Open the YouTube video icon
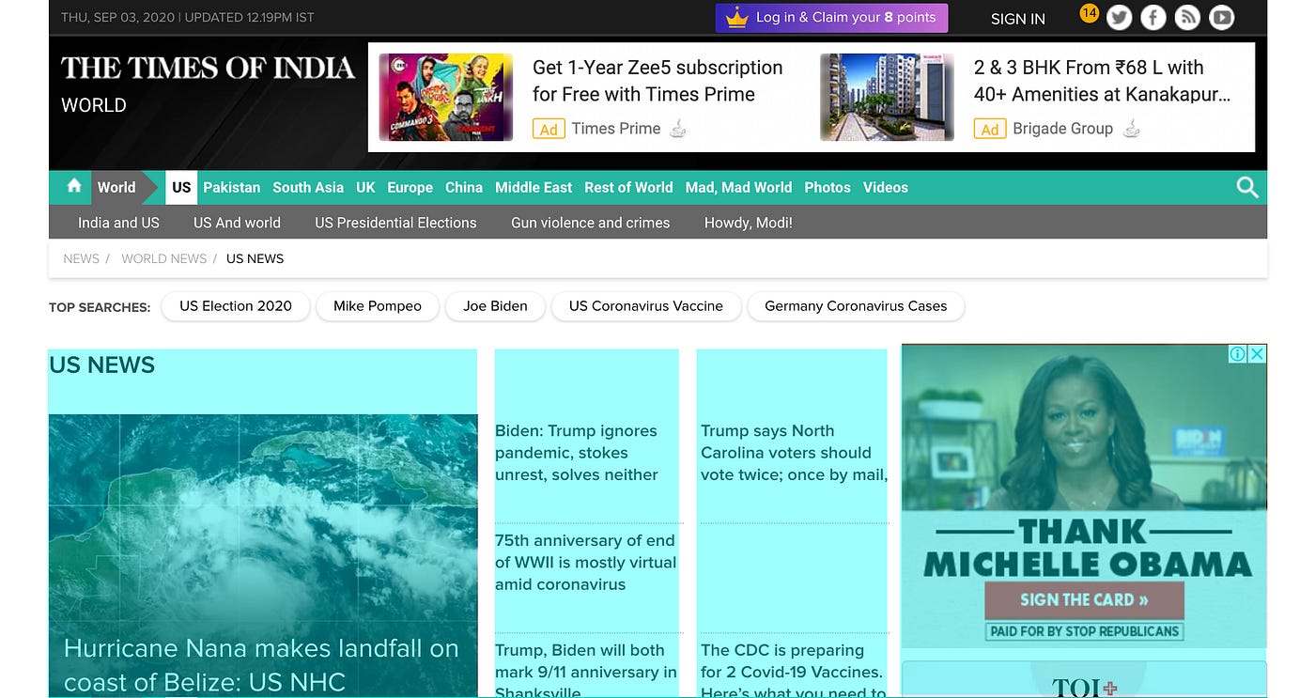This screenshot has height=698, width=1315. click(1221, 17)
